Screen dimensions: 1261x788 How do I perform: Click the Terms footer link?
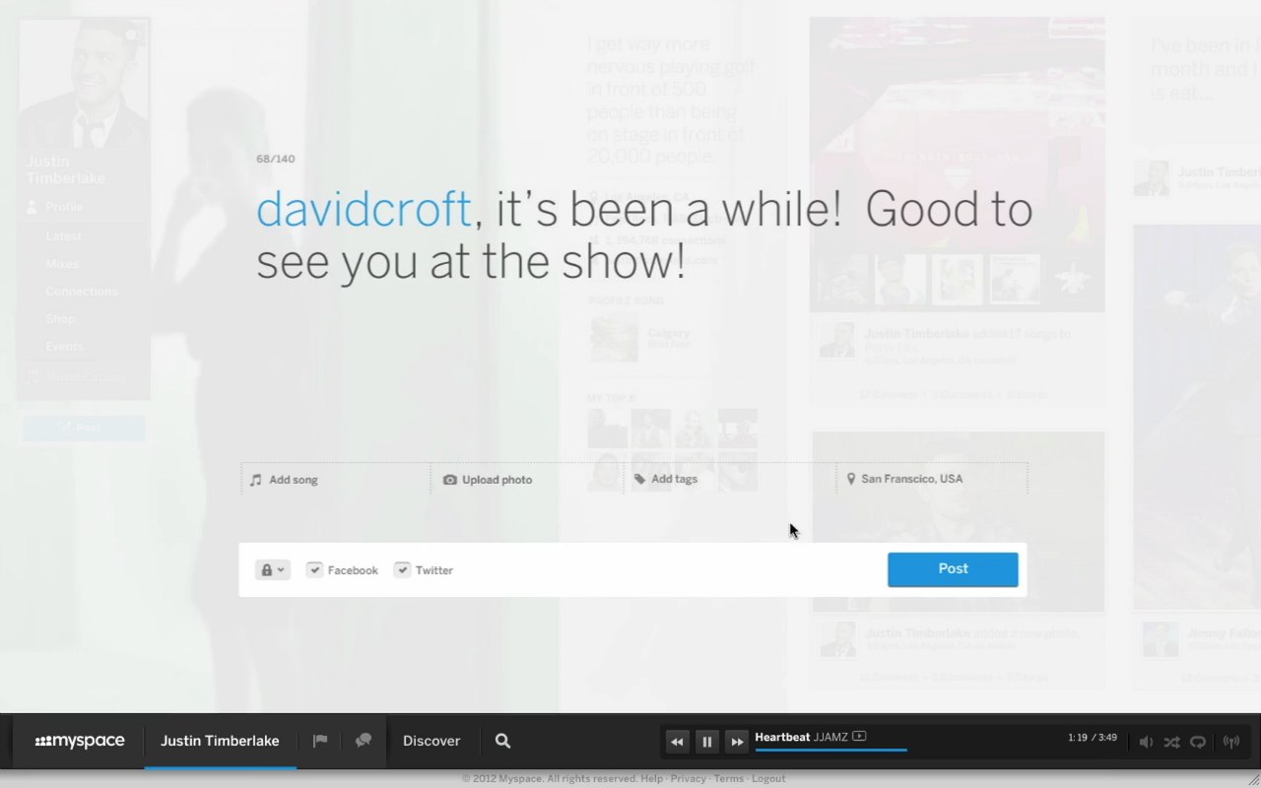coord(729,778)
